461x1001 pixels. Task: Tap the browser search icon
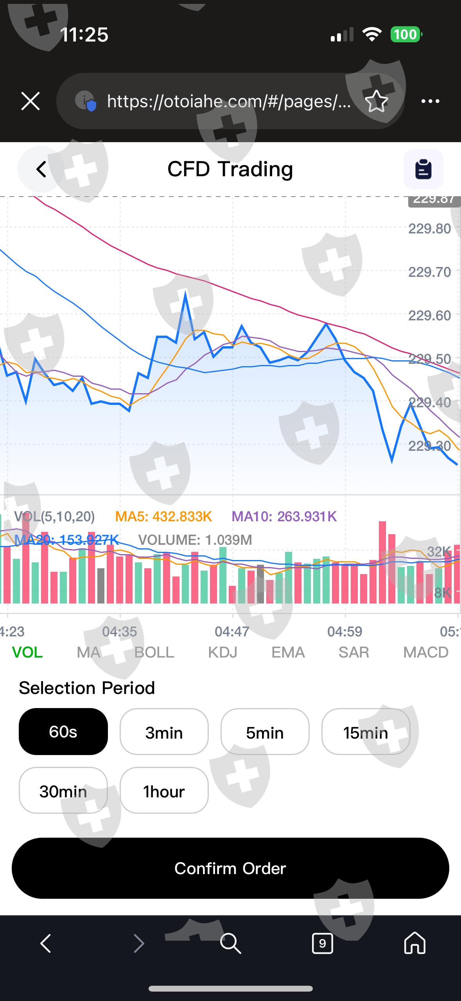230,943
